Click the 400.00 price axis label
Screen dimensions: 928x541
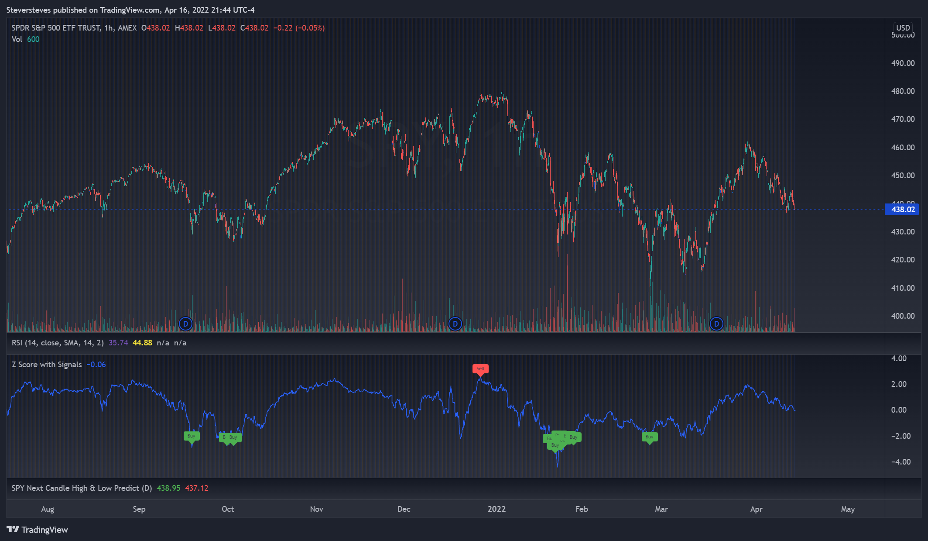903,316
